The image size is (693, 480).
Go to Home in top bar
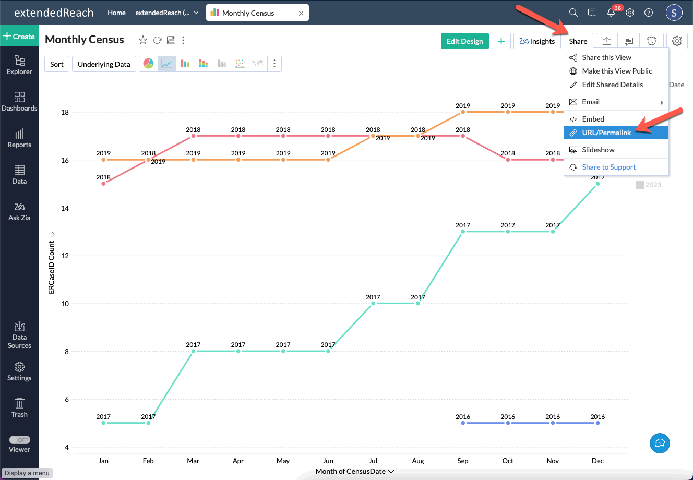click(x=116, y=13)
